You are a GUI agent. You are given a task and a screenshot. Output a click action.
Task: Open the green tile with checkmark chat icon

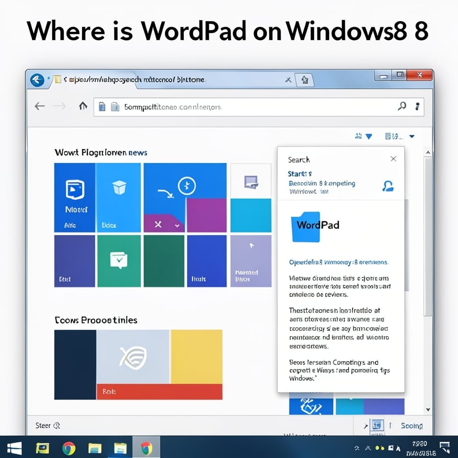(x=119, y=261)
